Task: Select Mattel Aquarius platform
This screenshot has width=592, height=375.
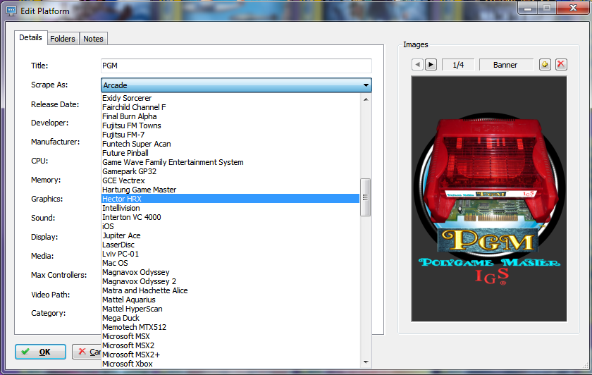Action: coord(230,300)
